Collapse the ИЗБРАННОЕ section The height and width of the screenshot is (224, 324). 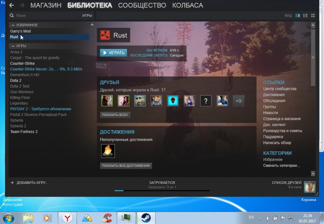click(x=13, y=25)
